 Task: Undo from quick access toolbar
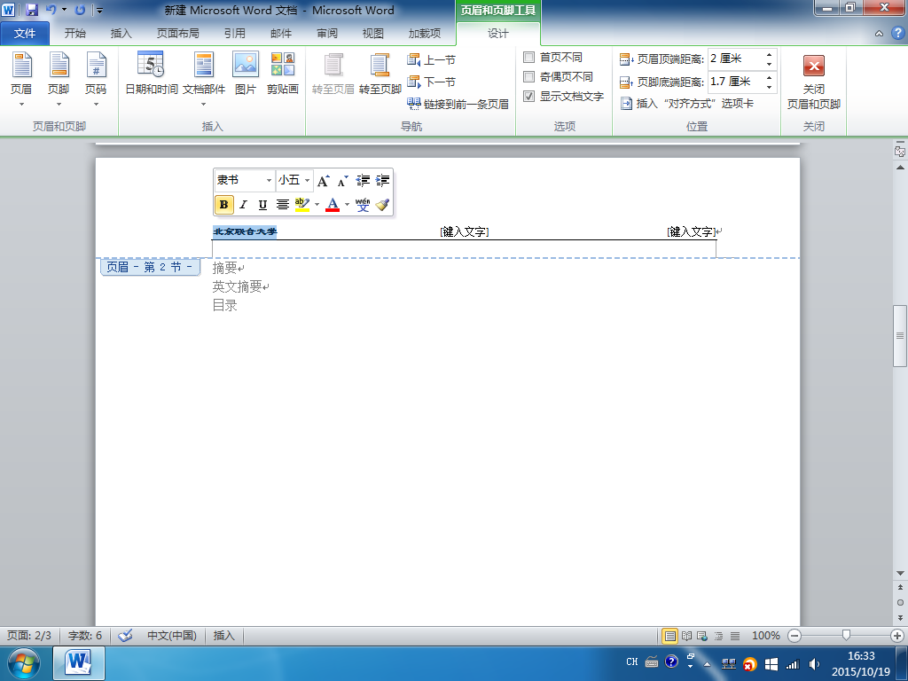tap(51, 10)
